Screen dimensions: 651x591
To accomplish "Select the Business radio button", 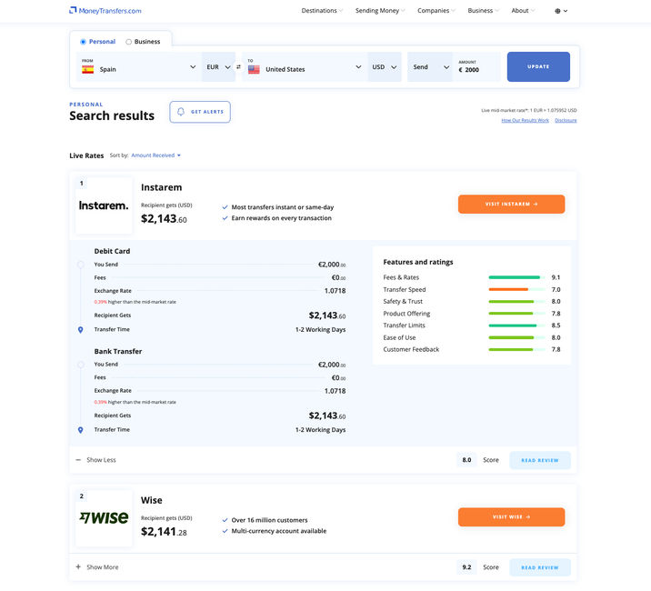I will point(129,42).
